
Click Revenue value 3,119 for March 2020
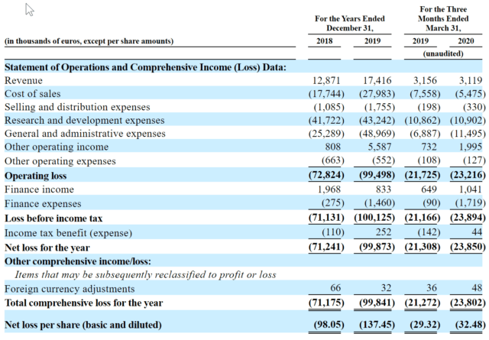coord(471,80)
